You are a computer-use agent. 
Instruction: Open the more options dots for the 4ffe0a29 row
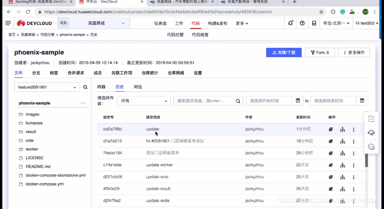[353, 189]
